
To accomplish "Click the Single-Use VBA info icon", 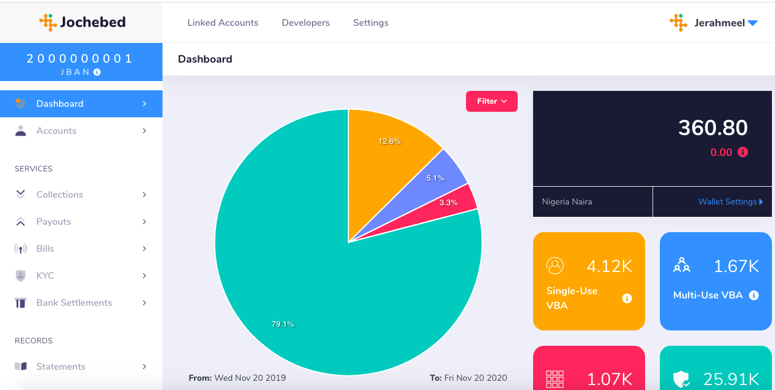I will point(627,298).
